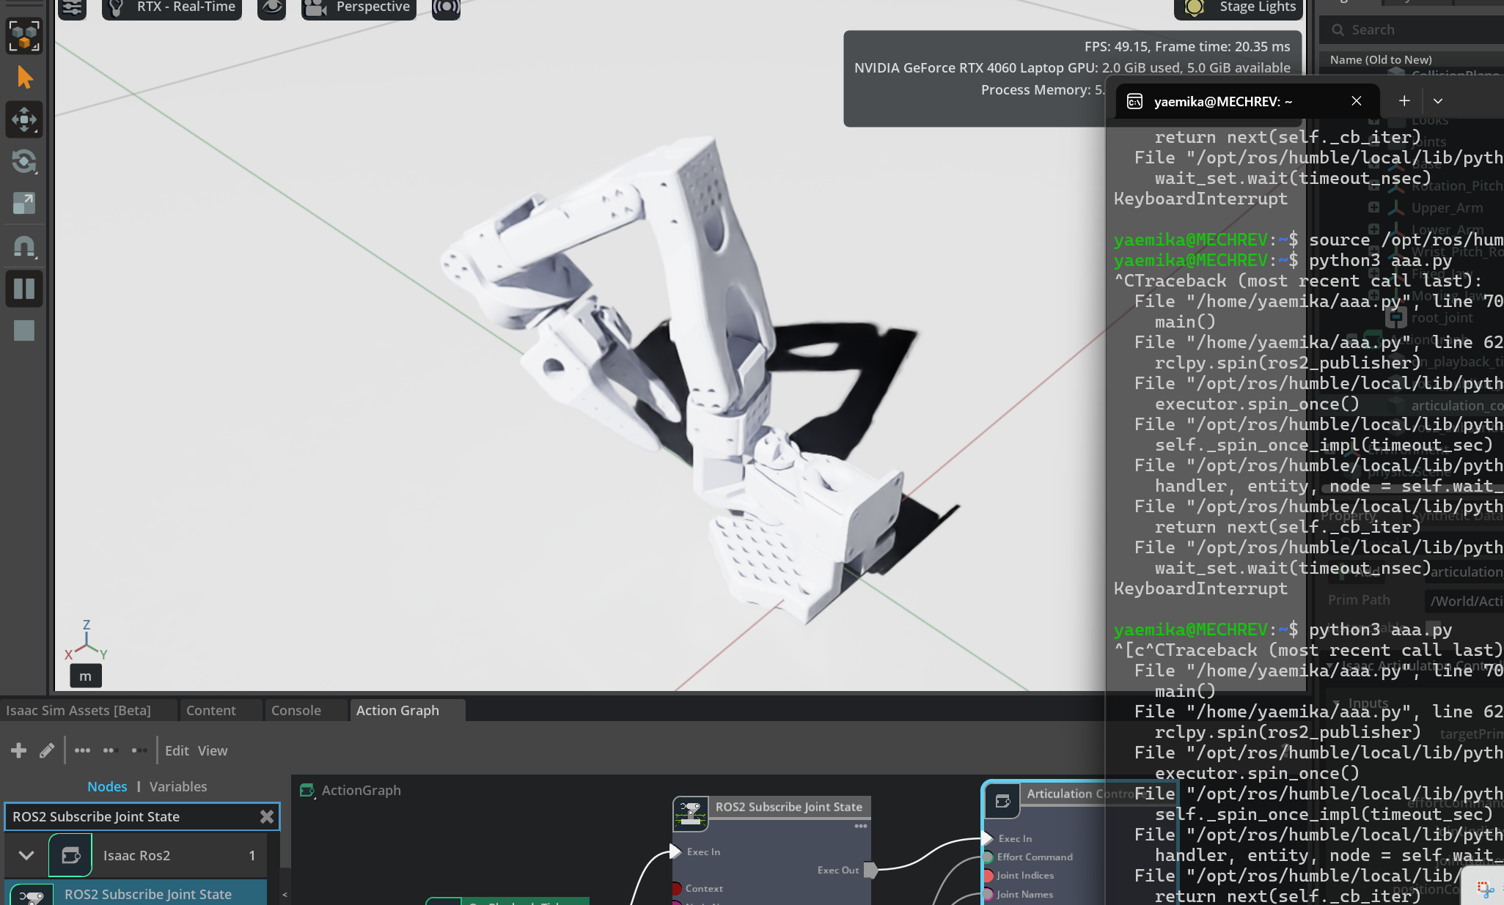Viewport: 1504px width, 905px height.
Task: Click the Joint Indices input port
Action: coord(988,876)
